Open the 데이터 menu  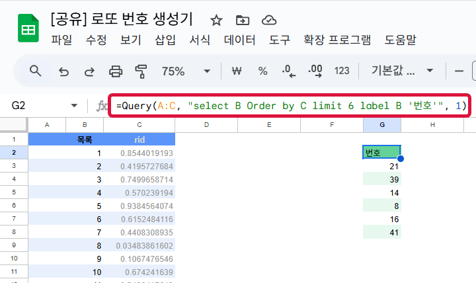239,40
